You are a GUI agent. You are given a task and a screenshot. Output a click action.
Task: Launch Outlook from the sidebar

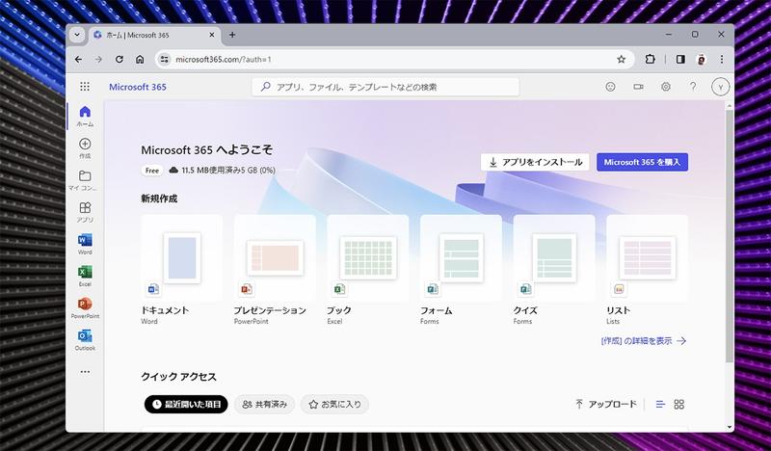point(85,340)
